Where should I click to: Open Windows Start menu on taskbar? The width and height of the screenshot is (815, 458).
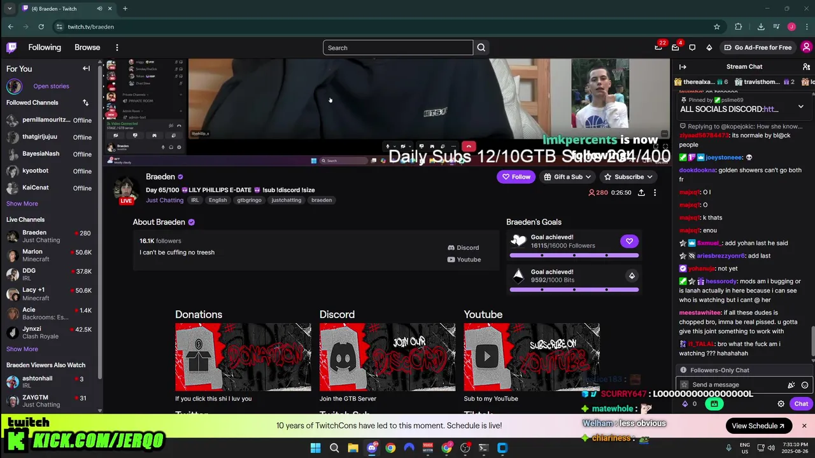315,448
